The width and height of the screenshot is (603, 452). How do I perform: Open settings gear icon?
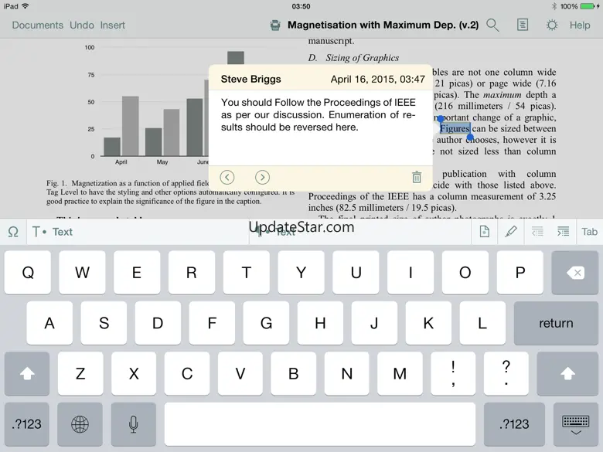552,25
